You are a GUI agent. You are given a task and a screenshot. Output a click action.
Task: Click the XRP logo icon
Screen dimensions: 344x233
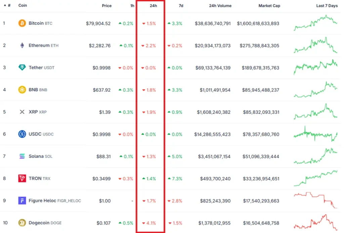pyautogui.click(x=22, y=112)
